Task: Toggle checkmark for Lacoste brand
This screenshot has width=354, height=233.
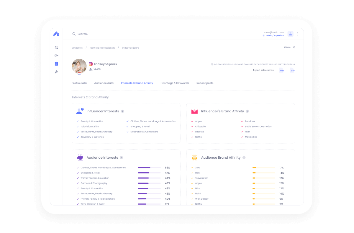Action: point(192,132)
